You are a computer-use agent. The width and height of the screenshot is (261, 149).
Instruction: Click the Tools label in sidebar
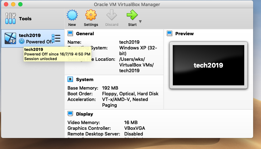pos(25,18)
